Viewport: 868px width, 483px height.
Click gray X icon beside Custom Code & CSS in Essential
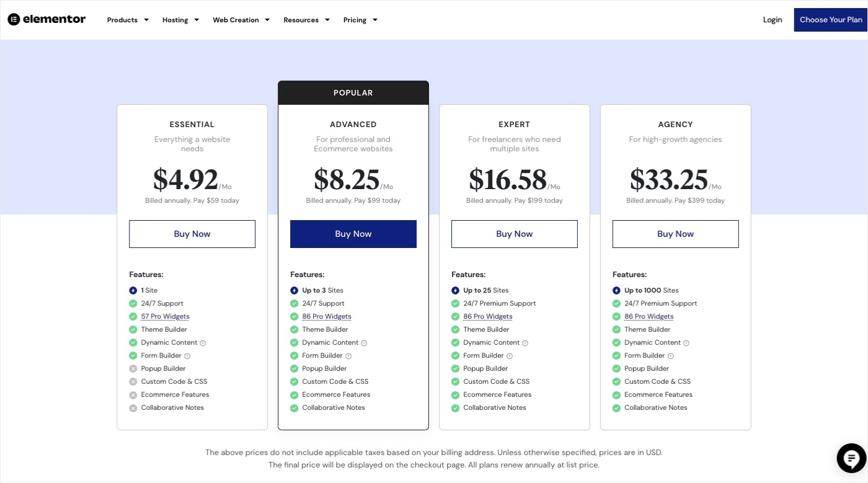[x=133, y=381]
